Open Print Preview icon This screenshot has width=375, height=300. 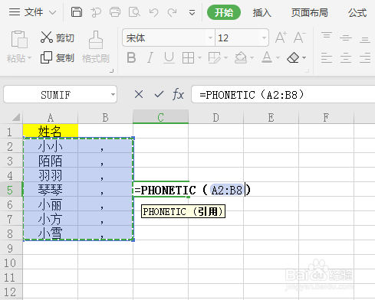point(134,12)
